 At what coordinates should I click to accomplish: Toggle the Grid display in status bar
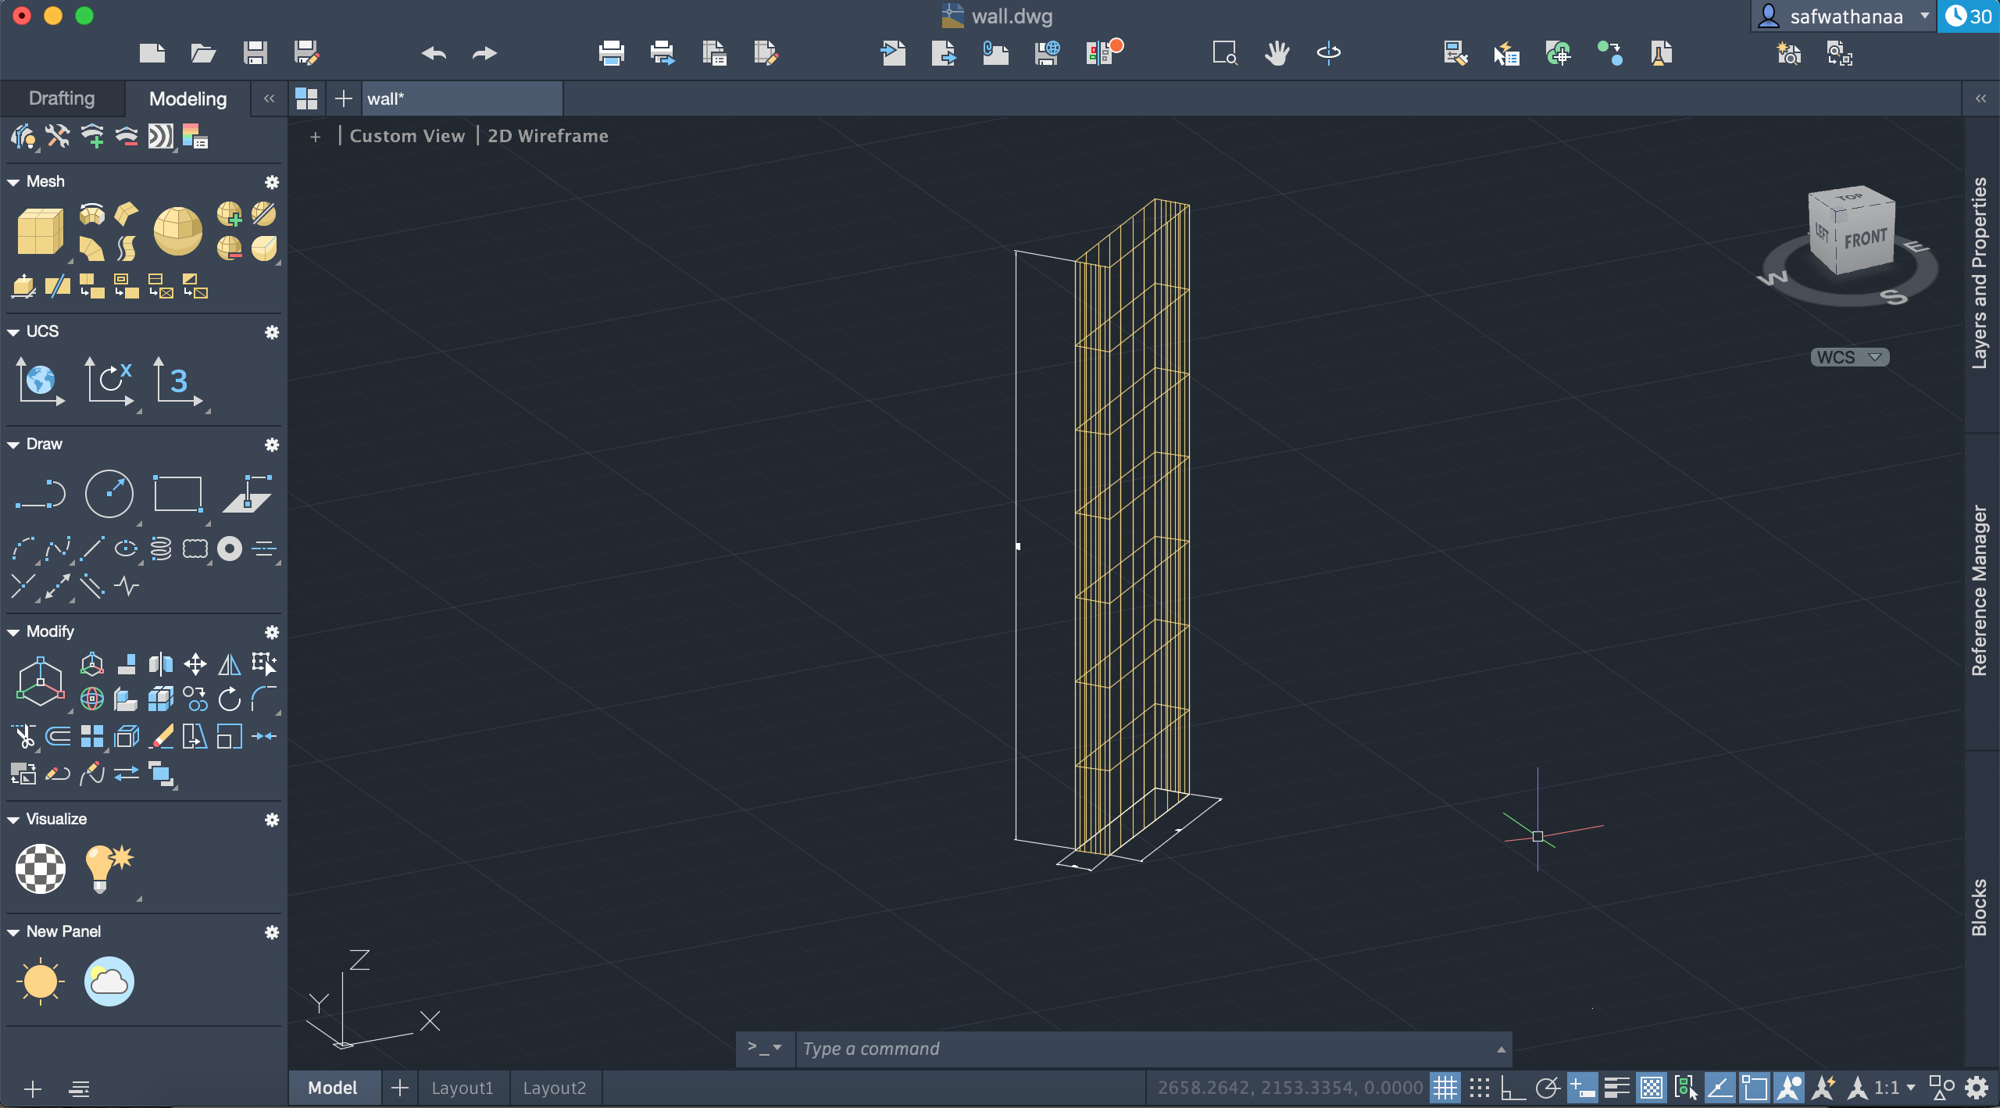1445,1088
